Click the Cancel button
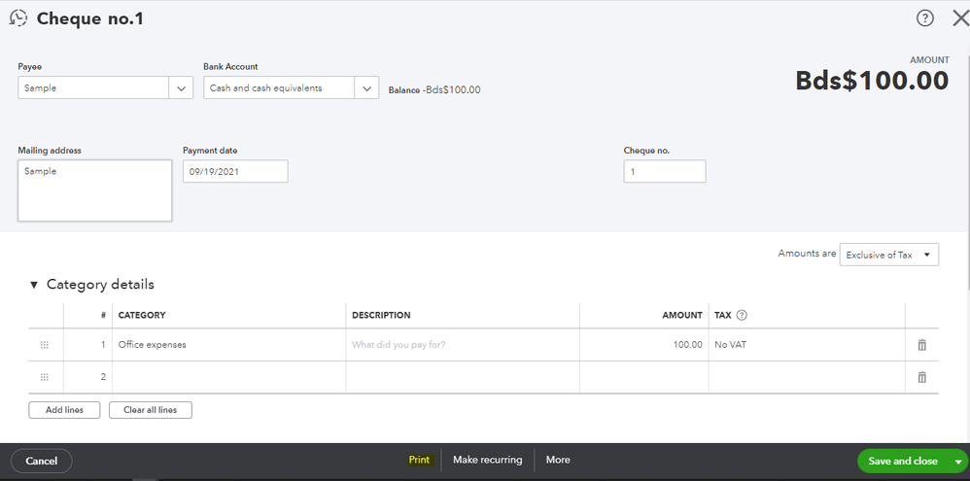The height and width of the screenshot is (481, 970). coord(41,461)
